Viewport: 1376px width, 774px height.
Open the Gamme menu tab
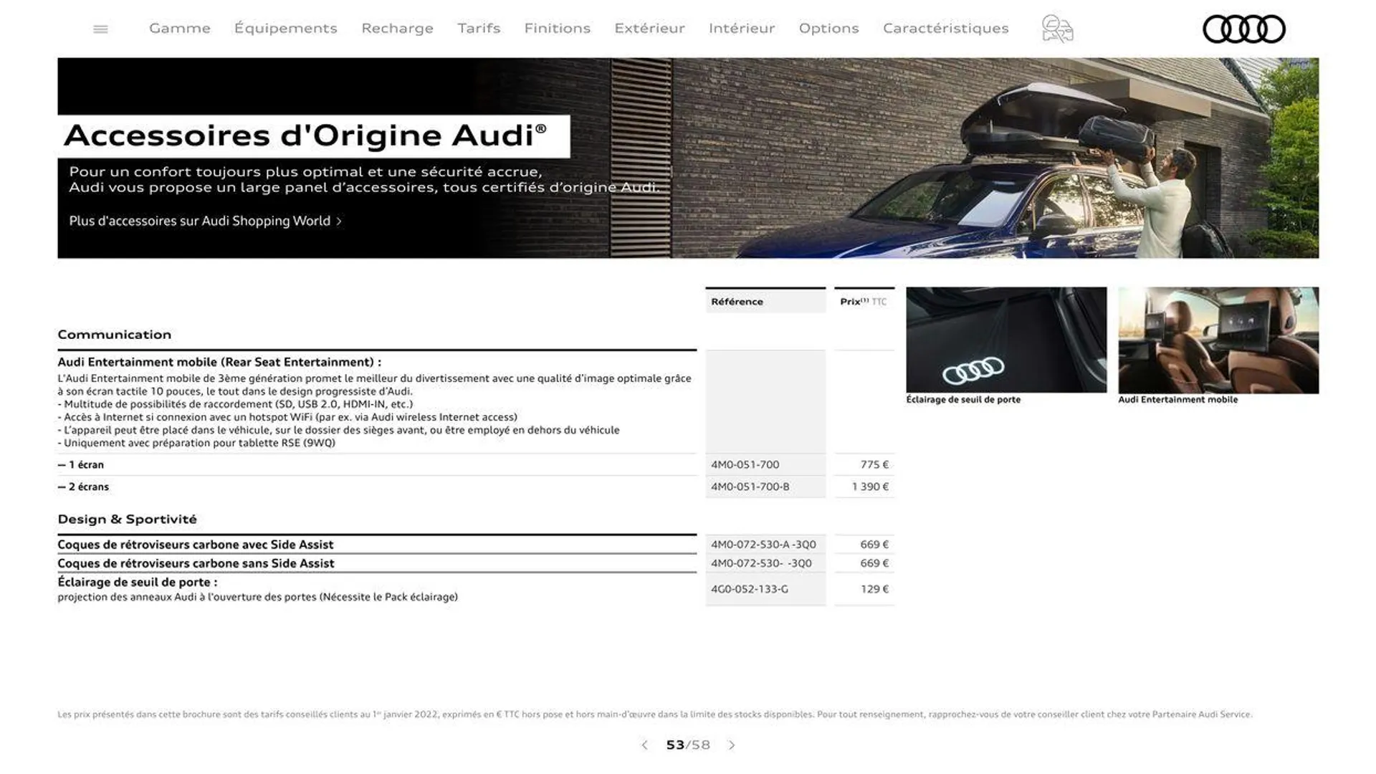pos(180,29)
